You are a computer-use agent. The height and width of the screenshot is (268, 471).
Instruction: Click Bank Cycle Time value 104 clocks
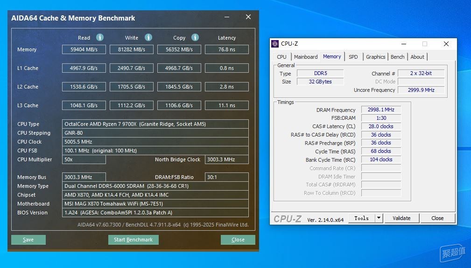pos(381,159)
